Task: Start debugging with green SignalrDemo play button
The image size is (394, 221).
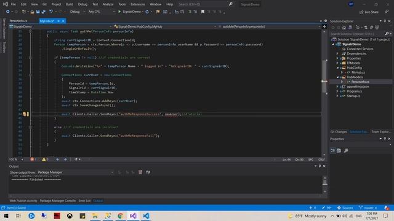Action: point(129,12)
